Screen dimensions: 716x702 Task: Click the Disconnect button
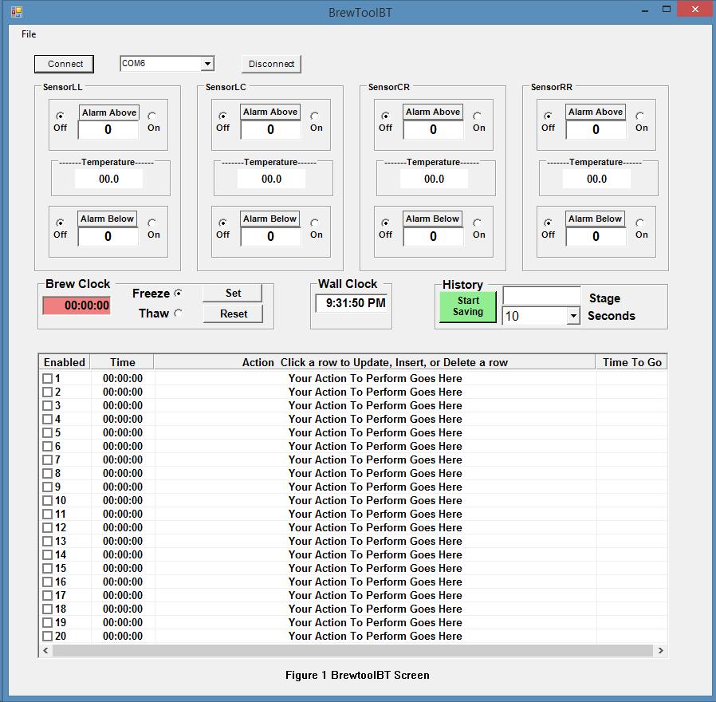[271, 64]
